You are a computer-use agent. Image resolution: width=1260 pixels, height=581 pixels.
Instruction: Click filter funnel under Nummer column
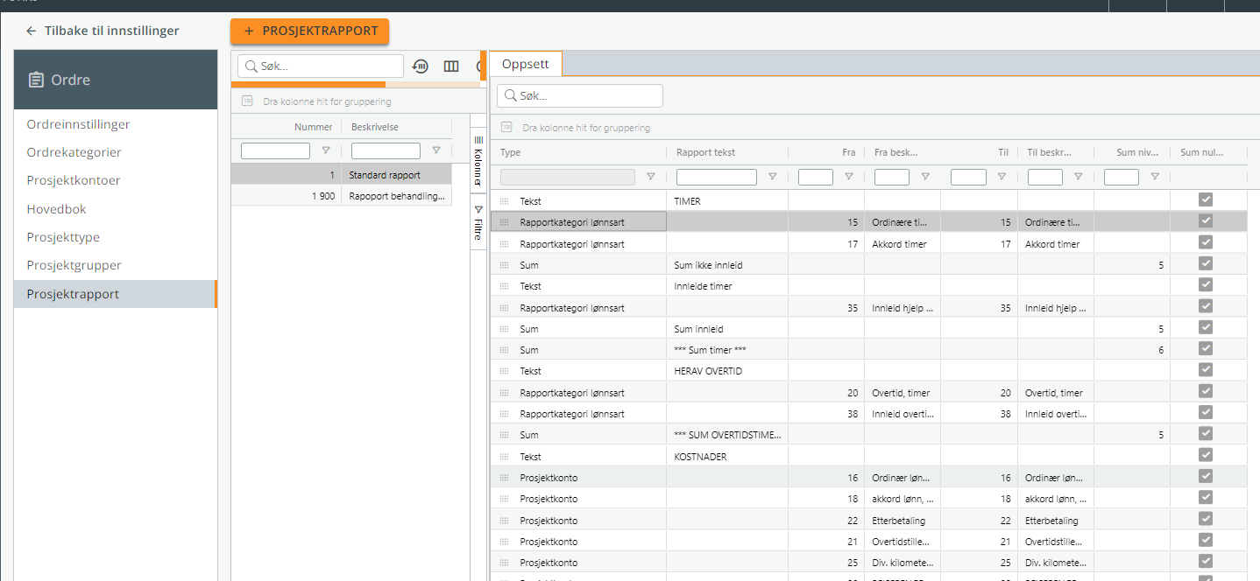point(326,150)
